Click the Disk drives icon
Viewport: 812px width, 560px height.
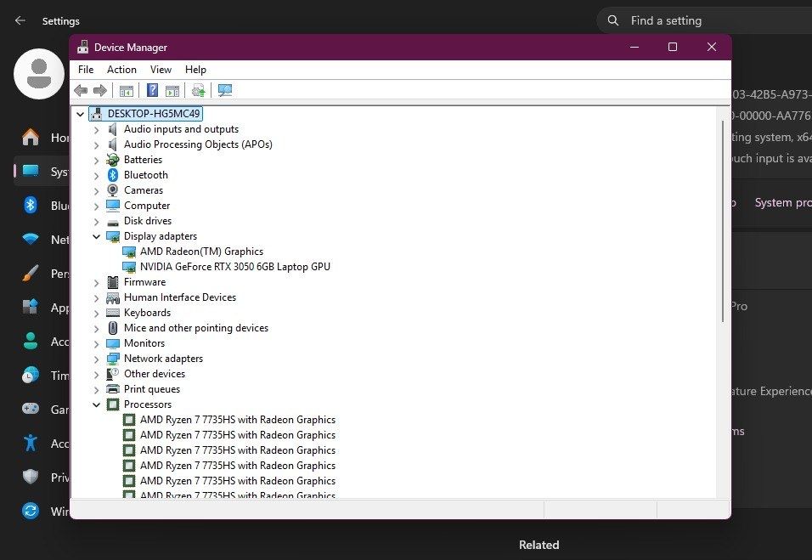[112, 222]
